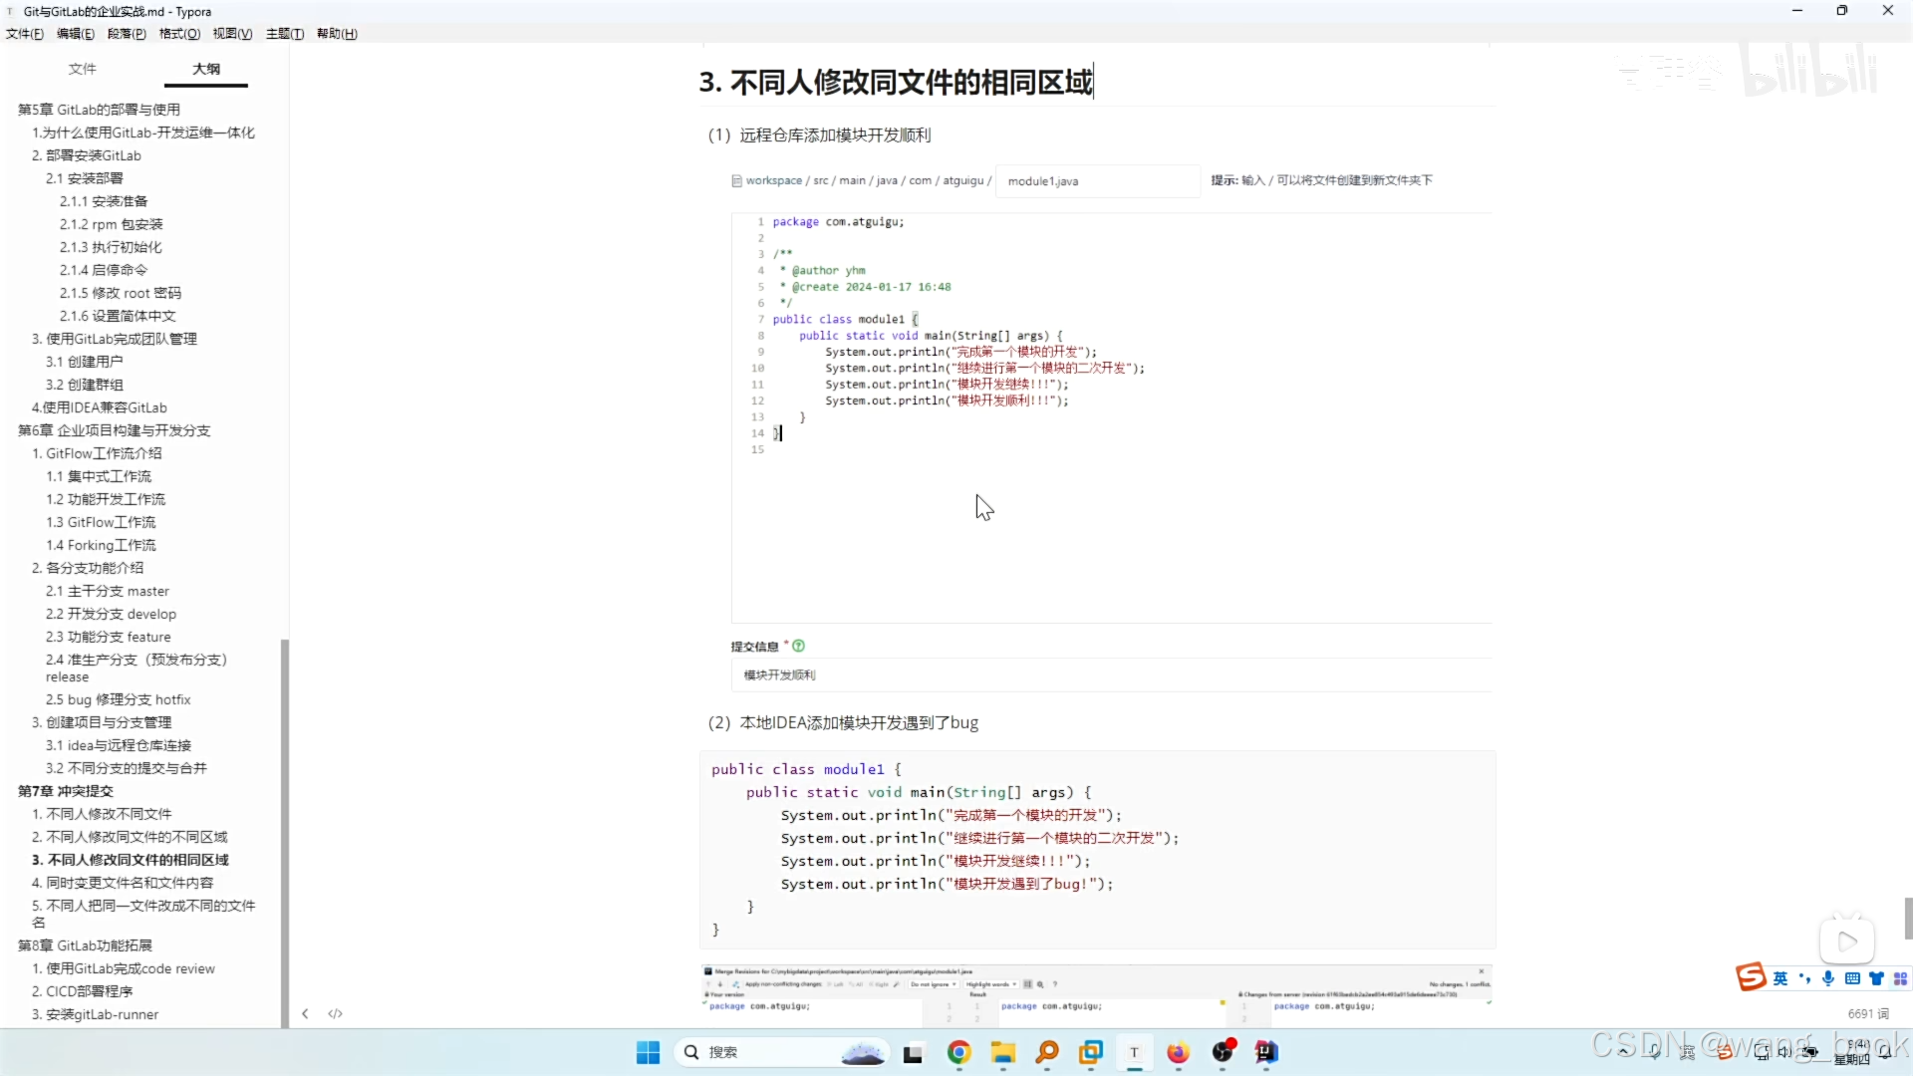Screen dimensions: 1913x1076
Task: Click on 3.不同人修改同文件的相同区域 outline item
Action: click(x=137, y=859)
